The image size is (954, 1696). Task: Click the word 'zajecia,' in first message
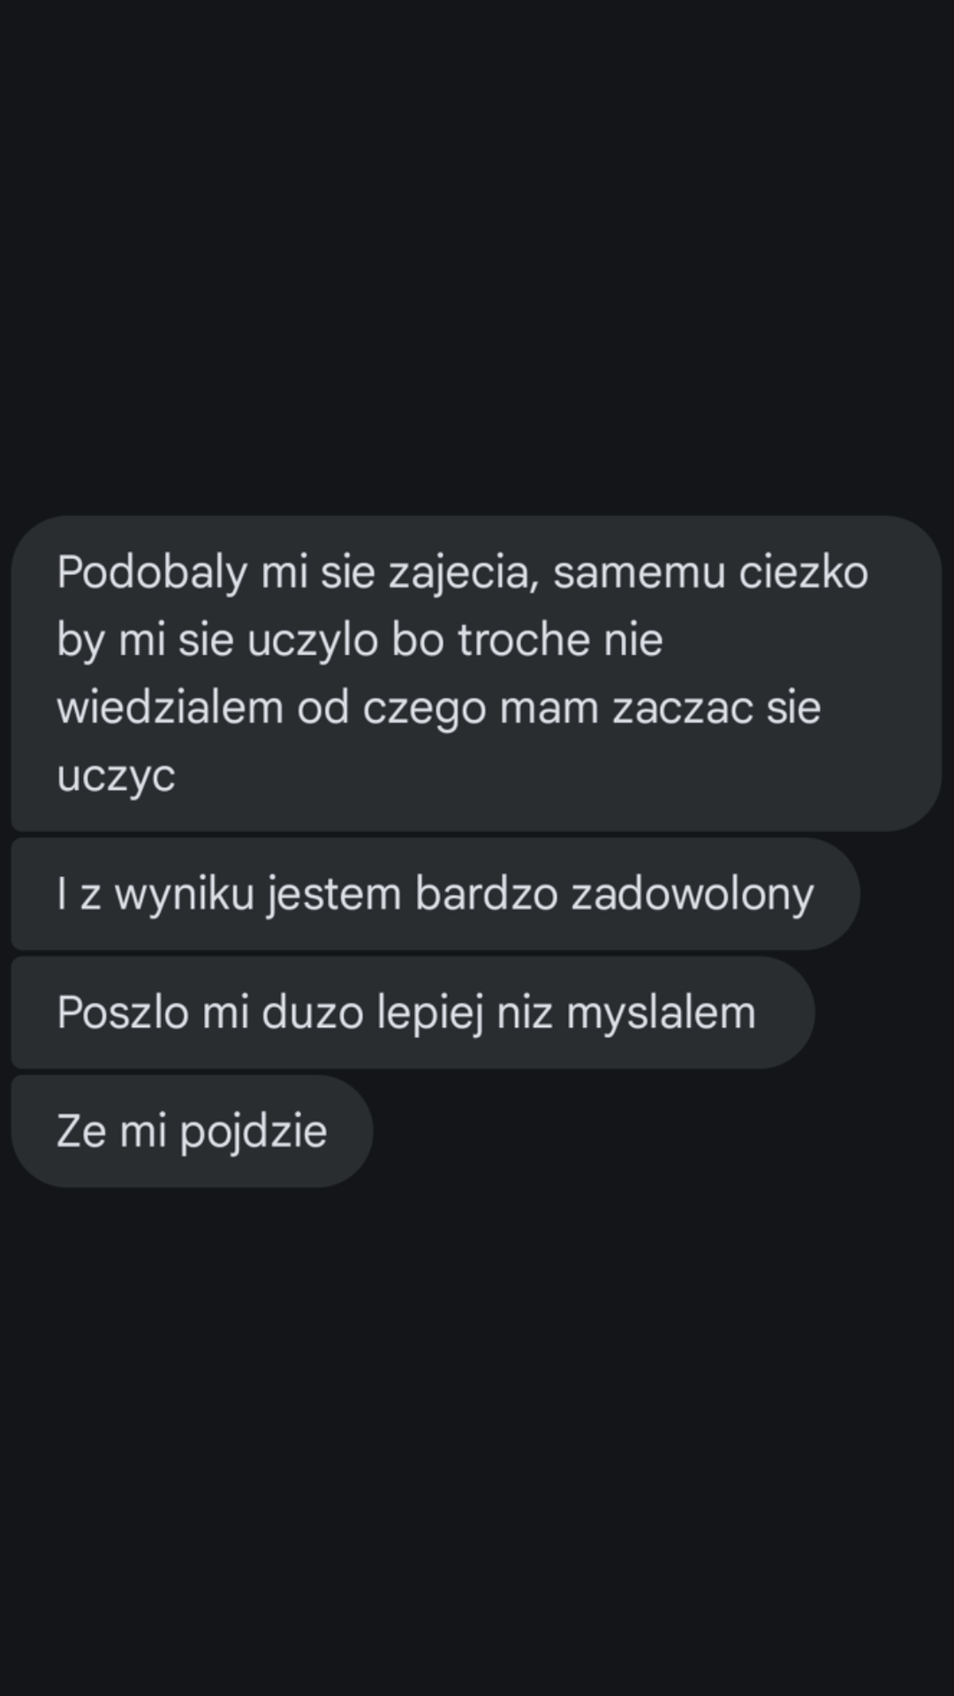pyautogui.click(x=465, y=574)
